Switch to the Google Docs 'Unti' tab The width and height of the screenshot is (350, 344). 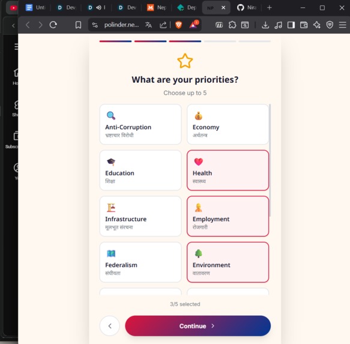35,8
